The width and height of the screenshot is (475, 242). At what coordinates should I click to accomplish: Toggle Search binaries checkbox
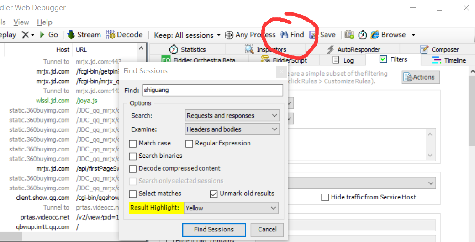coord(133,156)
